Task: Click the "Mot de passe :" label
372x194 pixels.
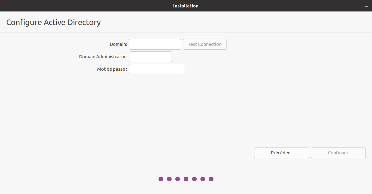Action: tap(112, 69)
